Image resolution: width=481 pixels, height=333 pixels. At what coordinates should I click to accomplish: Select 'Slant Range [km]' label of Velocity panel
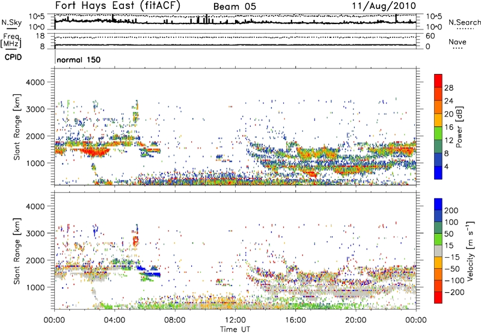pyautogui.click(x=17, y=251)
